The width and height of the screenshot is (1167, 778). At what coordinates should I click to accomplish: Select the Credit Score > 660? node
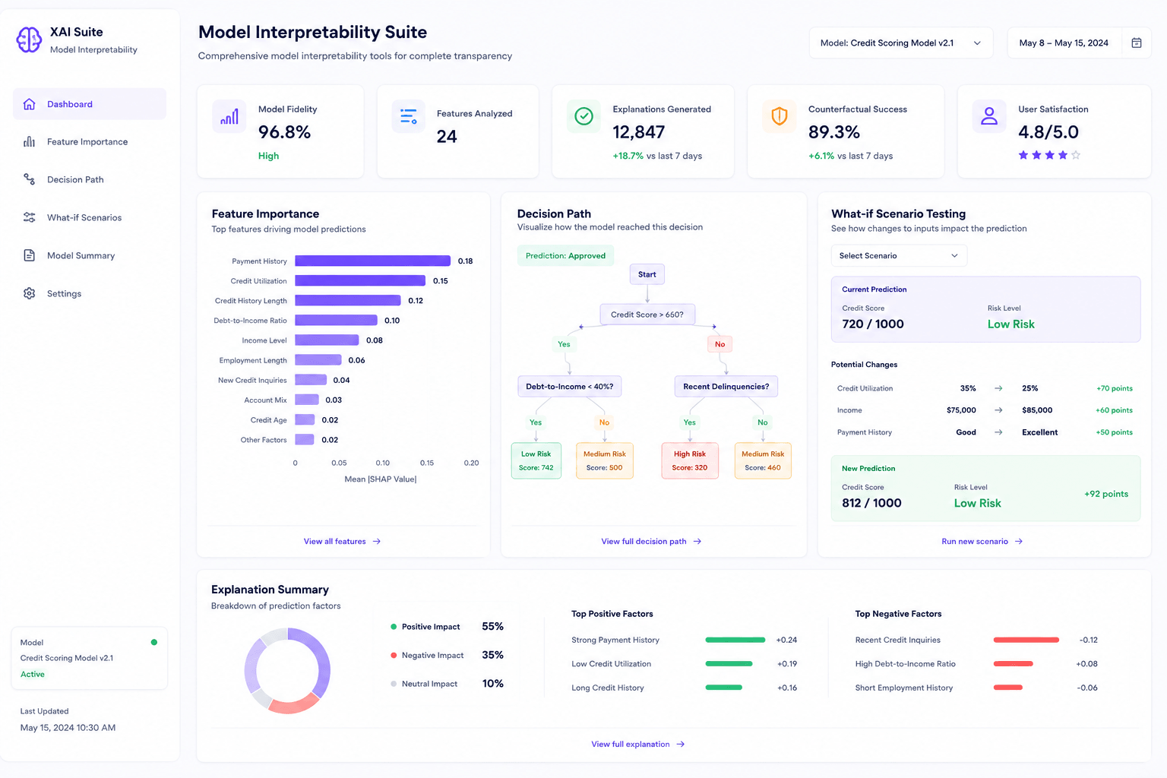tap(647, 315)
